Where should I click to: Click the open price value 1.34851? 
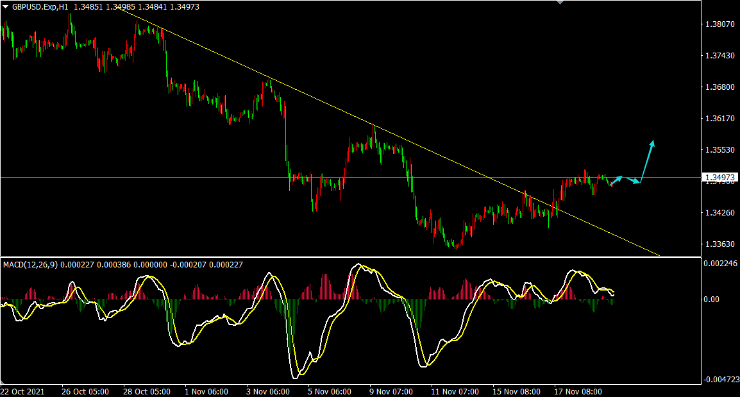pyautogui.click(x=88, y=7)
